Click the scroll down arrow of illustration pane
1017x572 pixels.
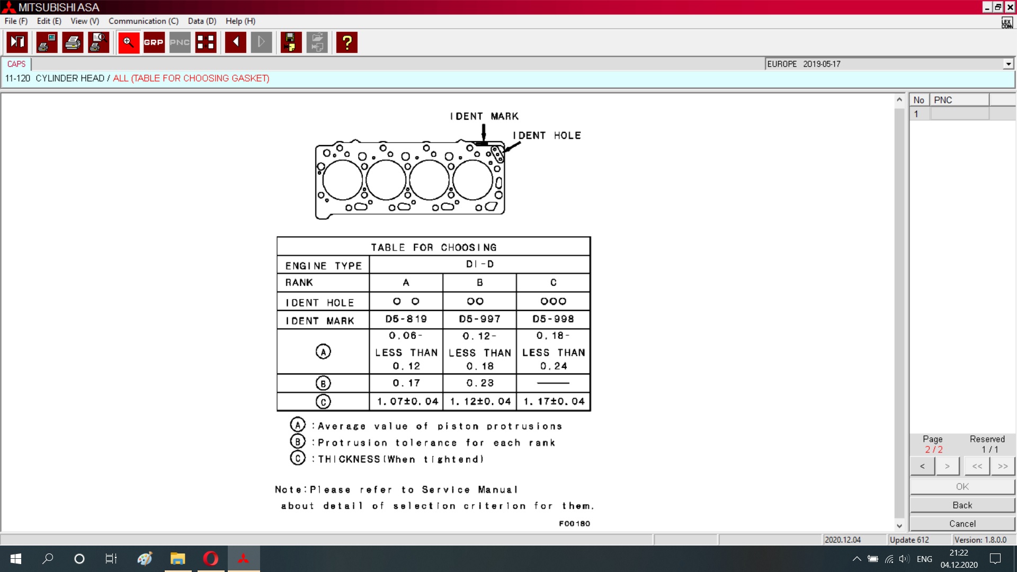point(899,526)
